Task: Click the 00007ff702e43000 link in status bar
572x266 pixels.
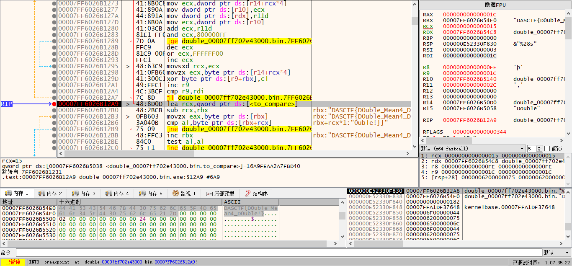Action: [121, 262]
